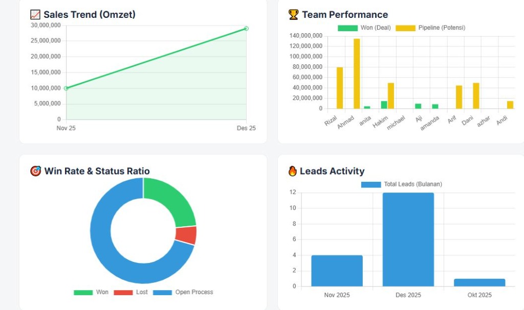Click the chart emoji beside Sales Trend
Screen dimensions: 524x310
tap(35, 15)
